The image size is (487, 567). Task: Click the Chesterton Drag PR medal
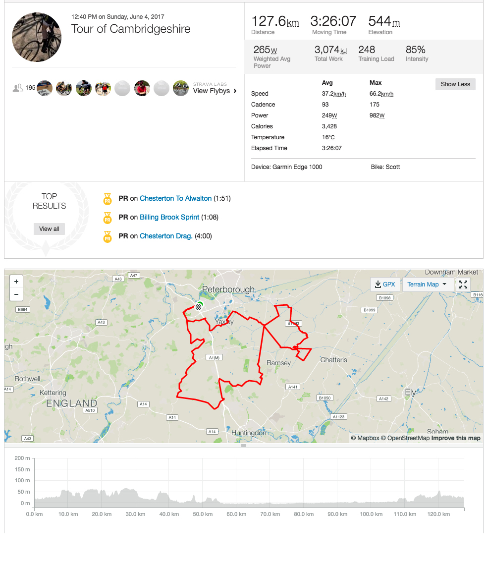coord(108,236)
